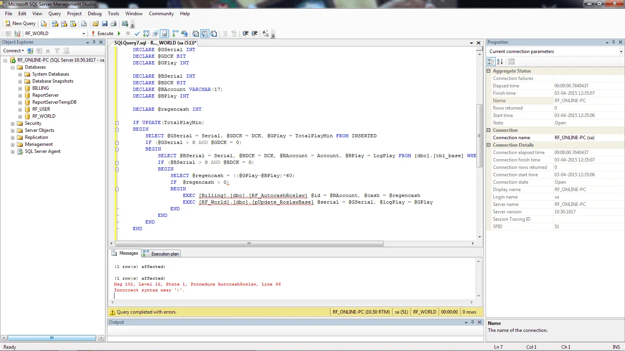Expand the Security folder node
The width and height of the screenshot is (625, 351).
click(12, 123)
